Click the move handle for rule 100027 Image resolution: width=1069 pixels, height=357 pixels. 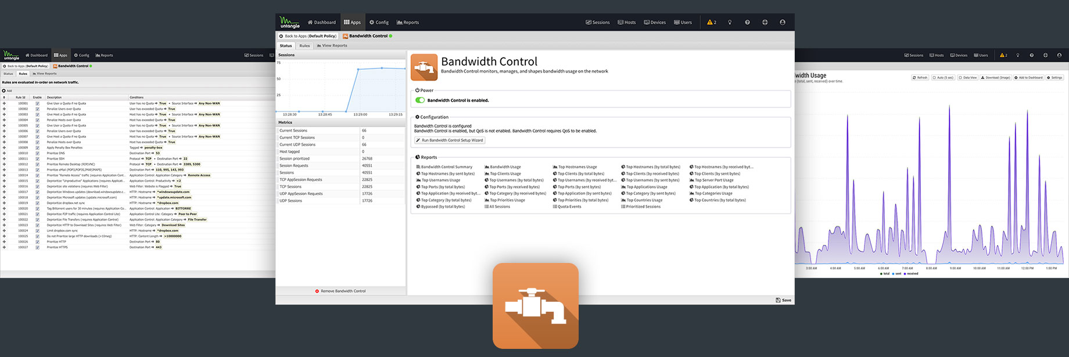pyautogui.click(x=4, y=247)
